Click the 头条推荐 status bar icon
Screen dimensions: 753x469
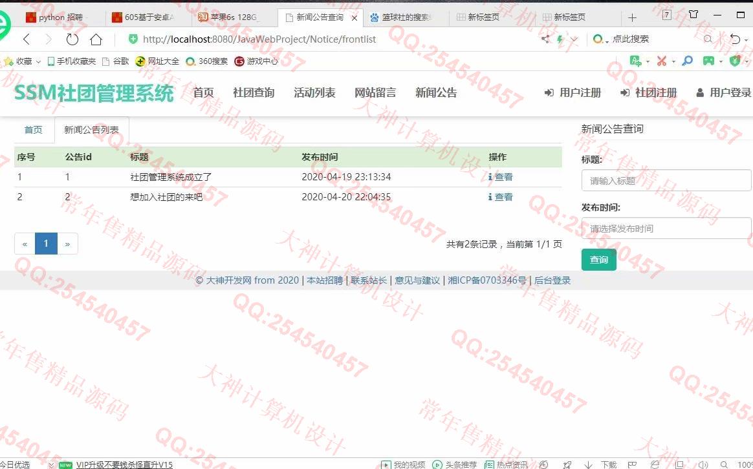[x=455, y=464]
